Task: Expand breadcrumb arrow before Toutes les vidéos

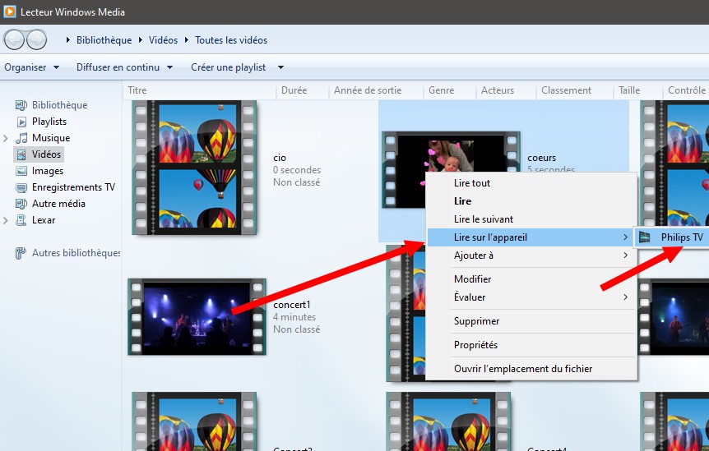Action: [x=186, y=39]
